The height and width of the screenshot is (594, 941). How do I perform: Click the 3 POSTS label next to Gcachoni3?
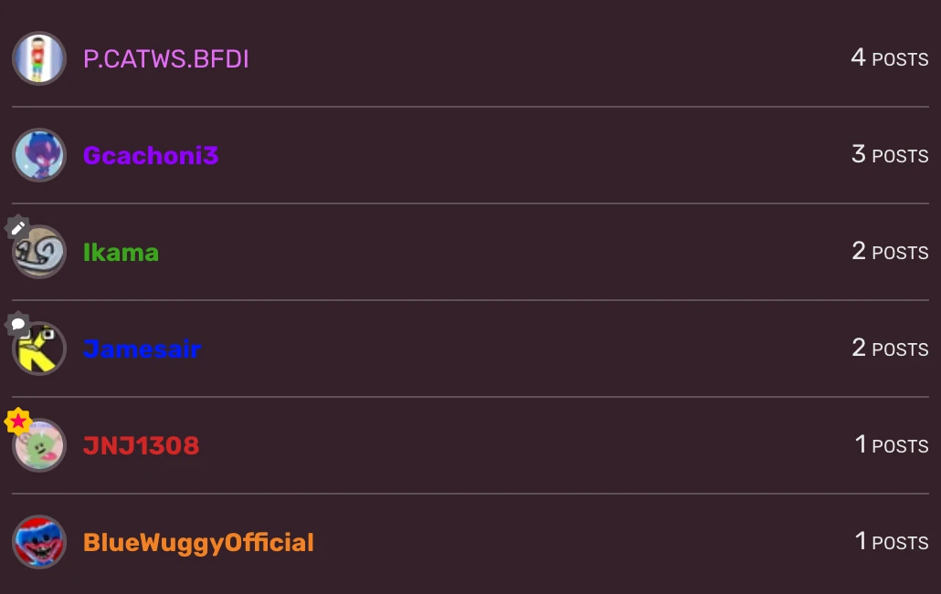(x=889, y=154)
